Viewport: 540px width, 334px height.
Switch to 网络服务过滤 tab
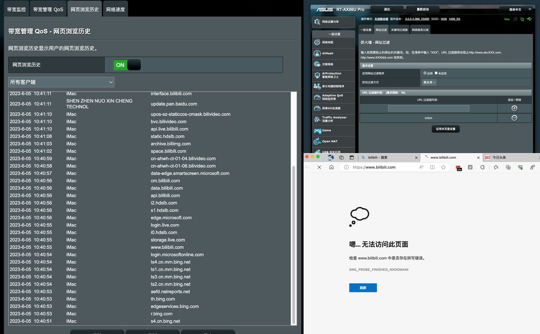(420, 30)
